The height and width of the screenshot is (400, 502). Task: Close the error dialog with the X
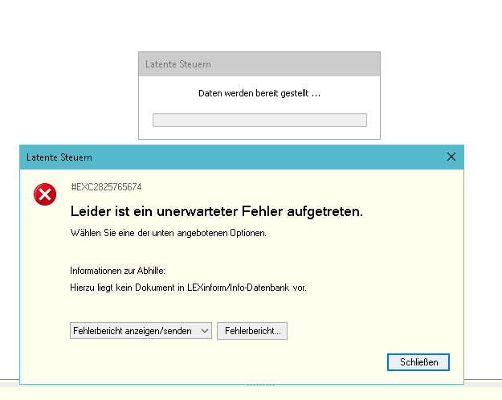451,157
